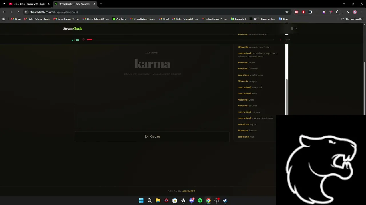The image size is (366, 205).
Task: Open the Gelen Kutusu (2) bookmark
Action: click(66, 19)
